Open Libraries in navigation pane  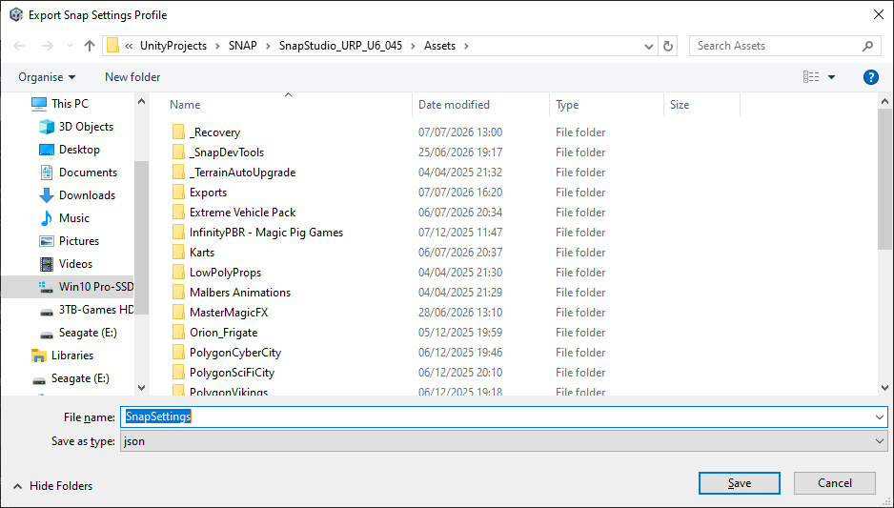62,356
